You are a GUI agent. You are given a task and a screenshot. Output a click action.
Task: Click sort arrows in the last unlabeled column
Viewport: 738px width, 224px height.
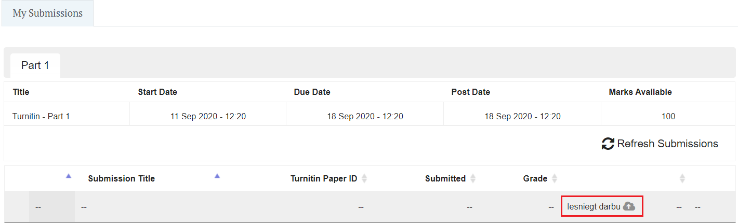(682, 179)
